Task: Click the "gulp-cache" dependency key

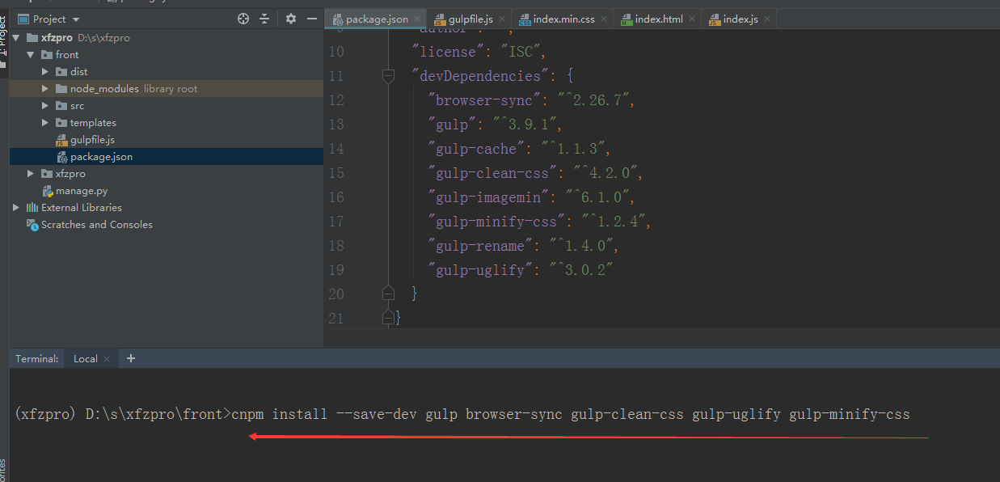Action: coord(476,149)
